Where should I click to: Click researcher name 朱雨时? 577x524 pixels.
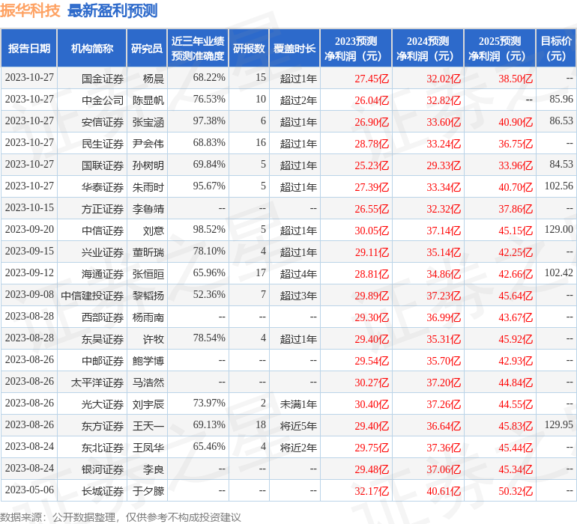point(148,187)
